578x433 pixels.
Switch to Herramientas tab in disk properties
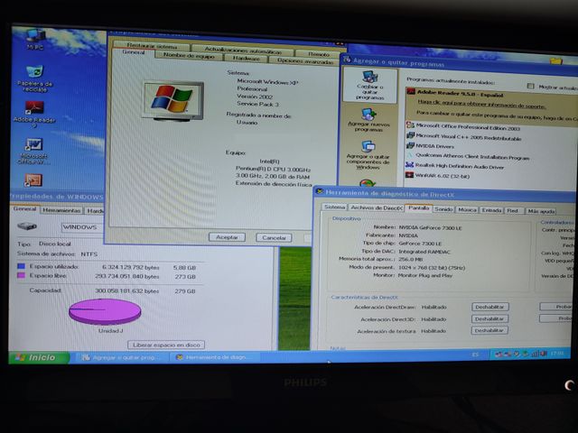(61, 210)
